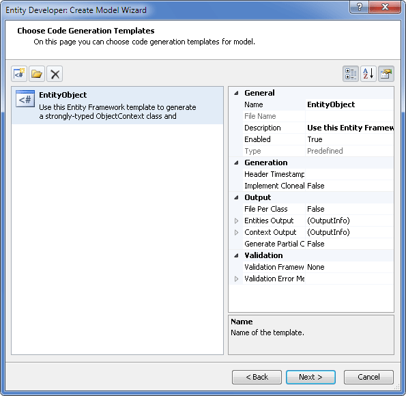Collapse the General category
Viewport: 406px width, 396px height.
click(236, 93)
